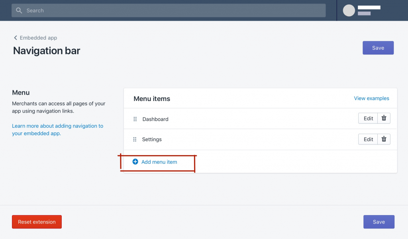The image size is (408, 239).
Task: Click the bottom Save button
Action: pyautogui.click(x=379, y=222)
